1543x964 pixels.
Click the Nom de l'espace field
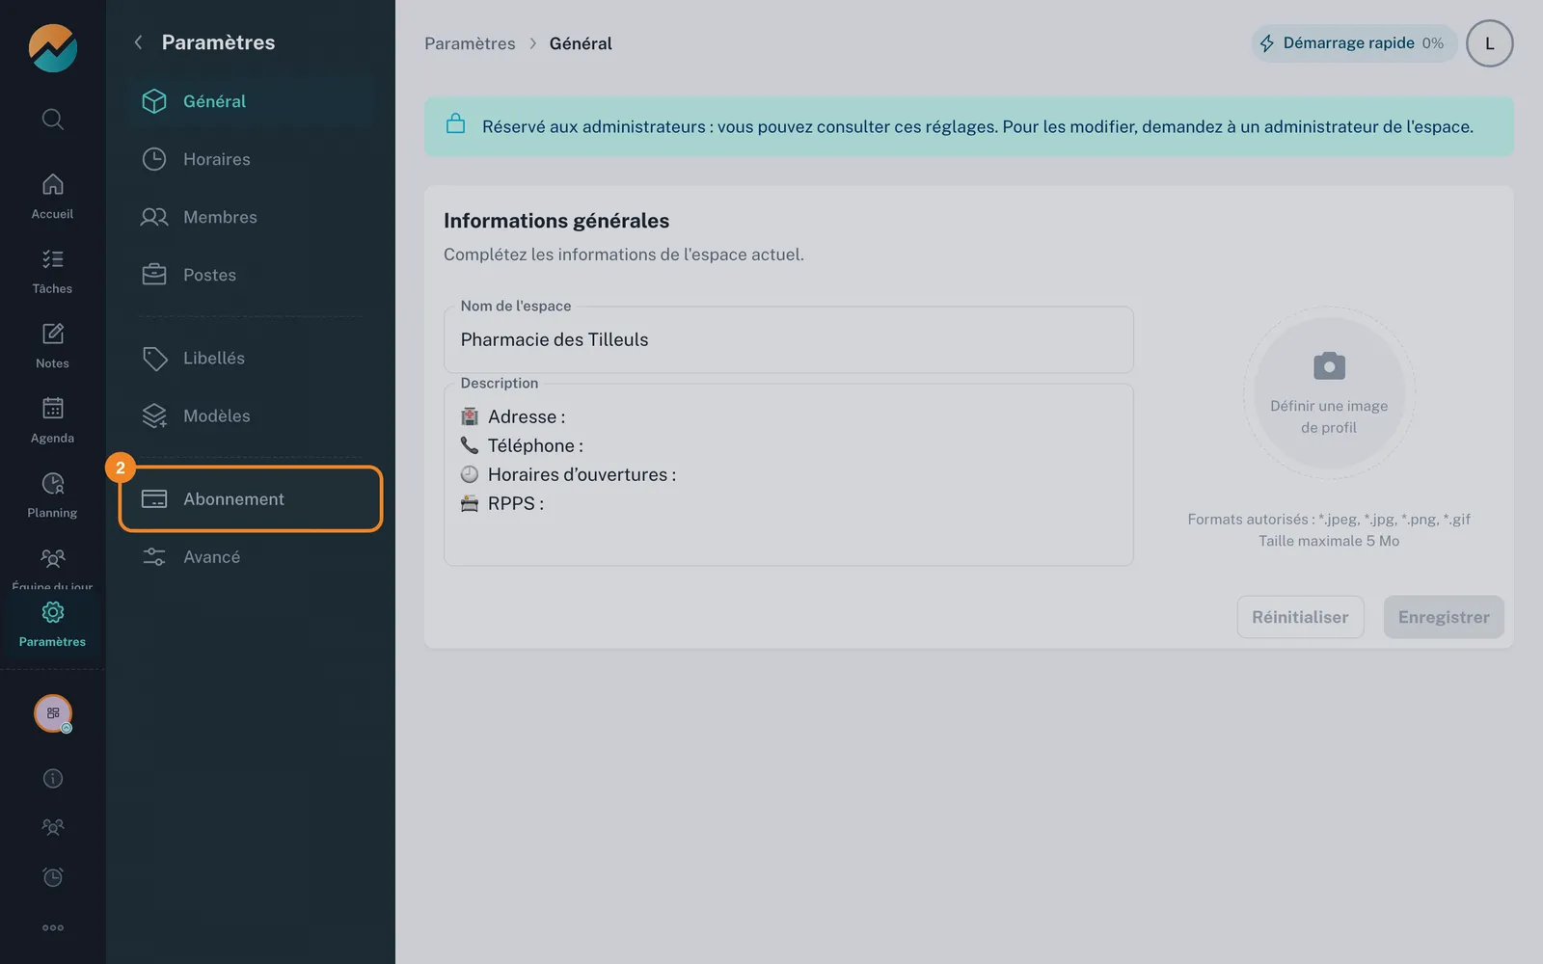[x=788, y=339]
